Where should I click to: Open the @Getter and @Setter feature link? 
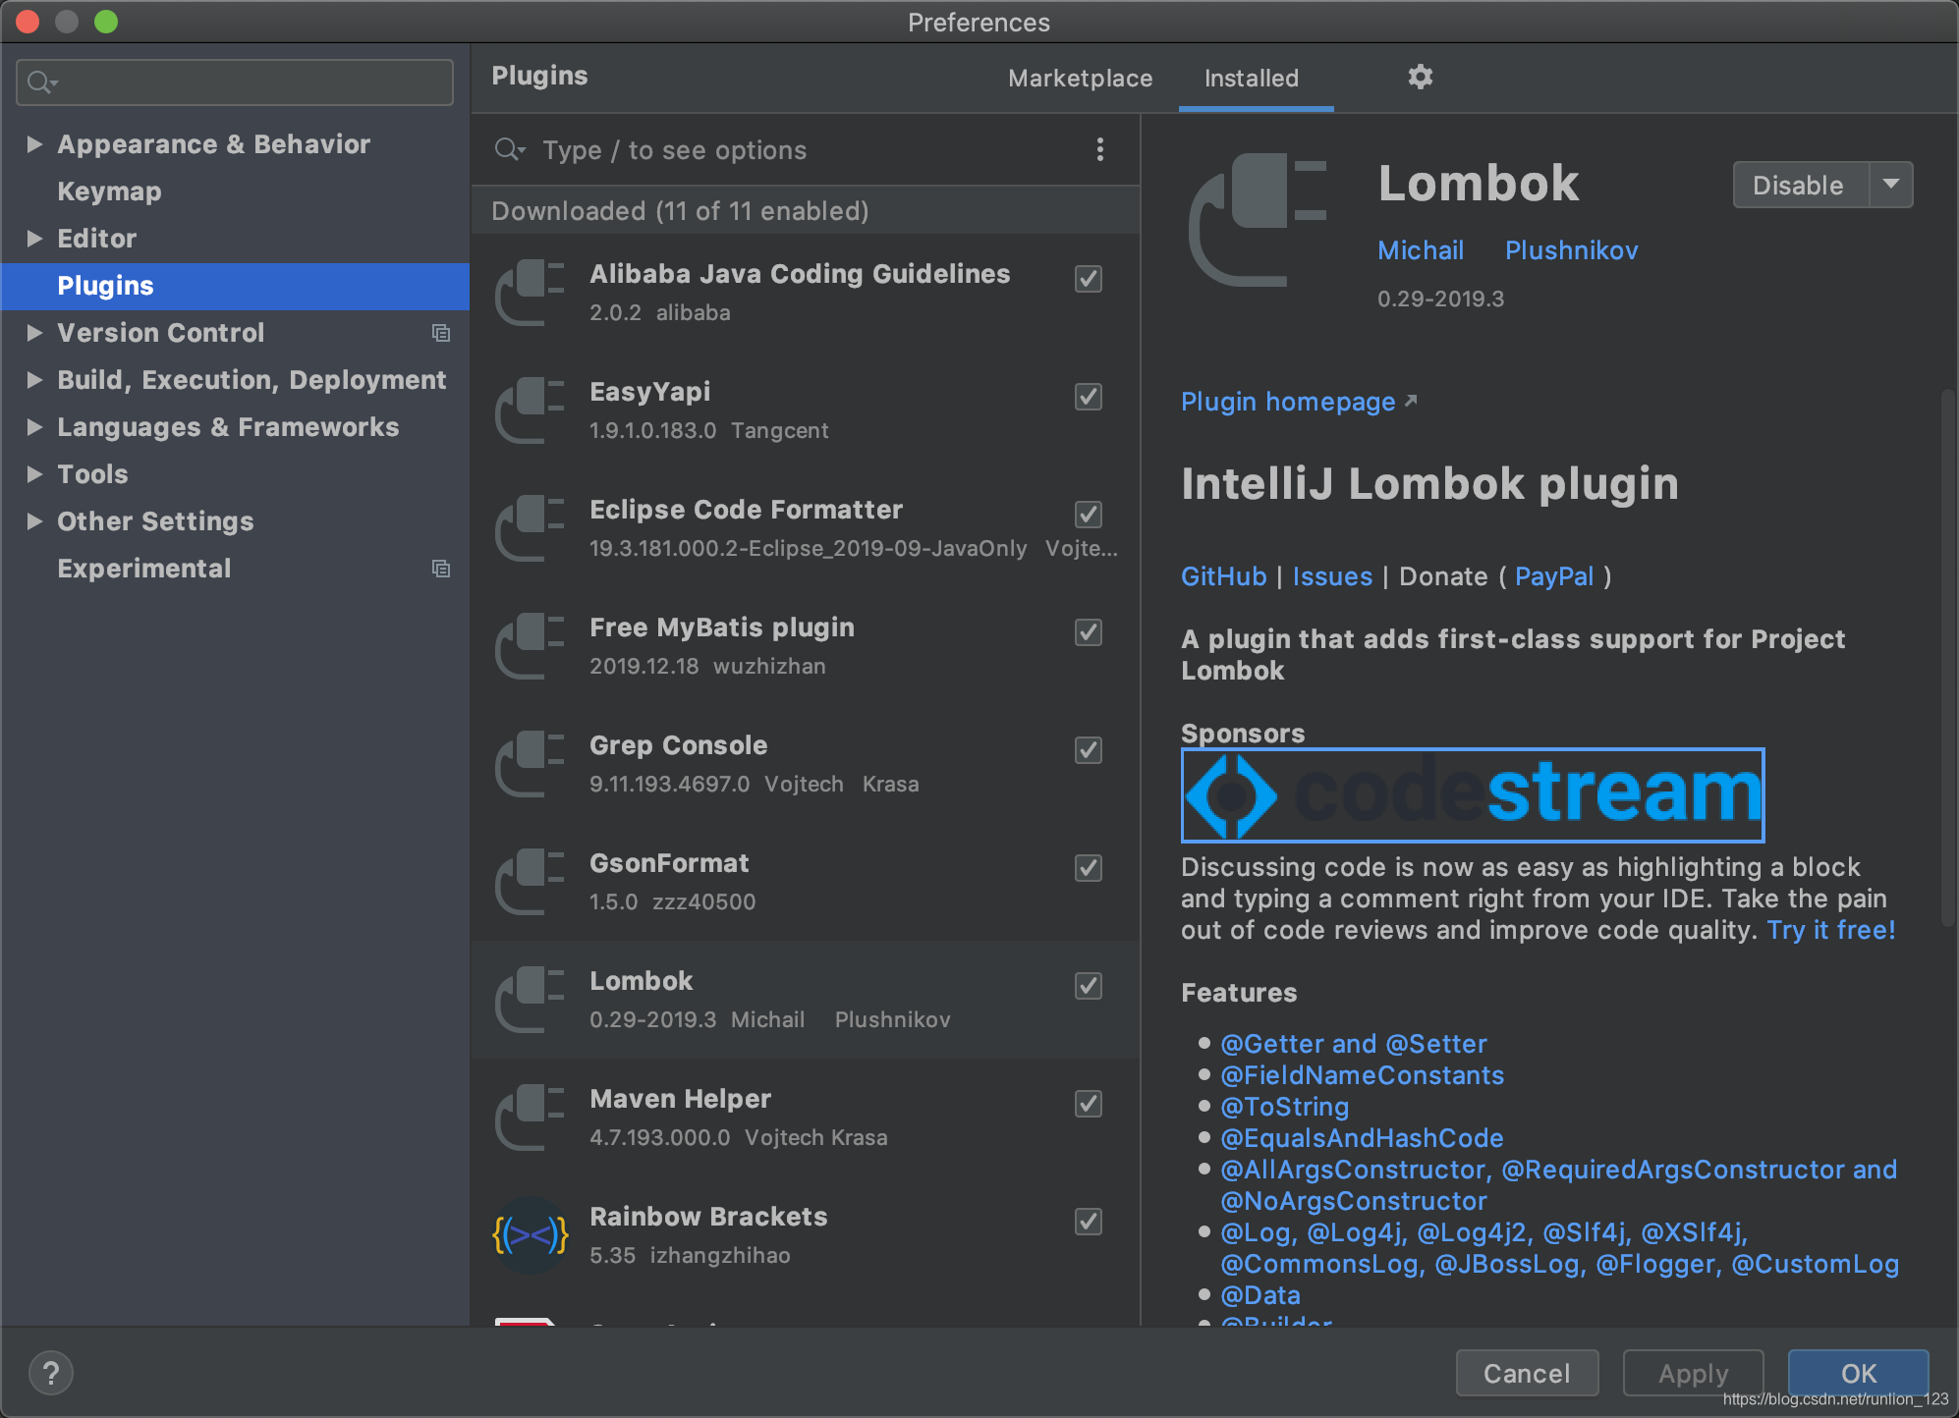tap(1353, 1044)
